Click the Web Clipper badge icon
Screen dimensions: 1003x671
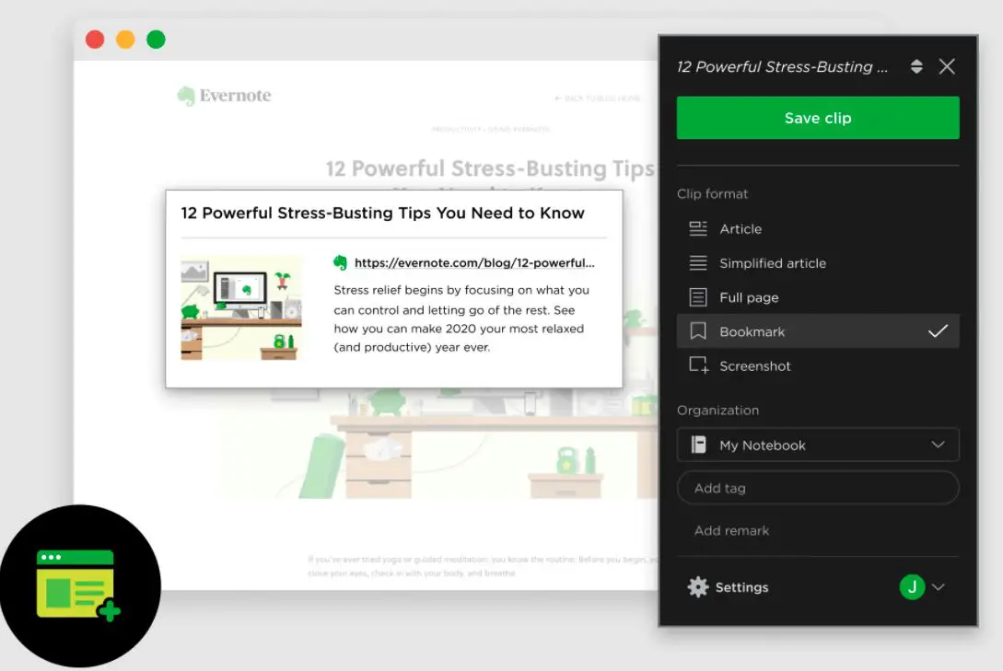point(79,585)
